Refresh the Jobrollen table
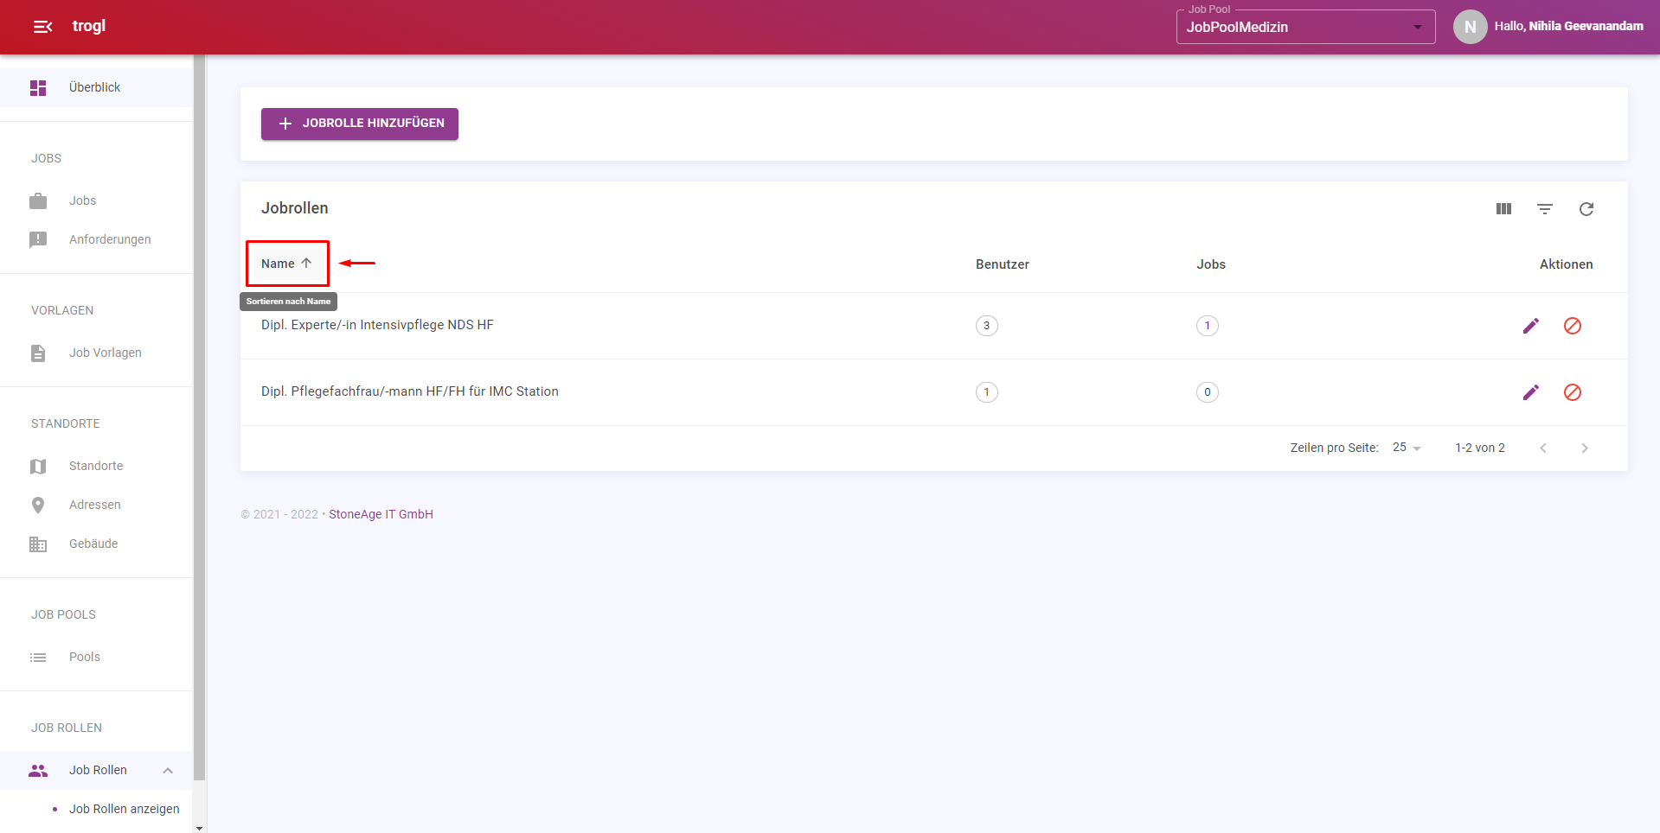Screen dimensions: 1660x833 click(1586, 208)
